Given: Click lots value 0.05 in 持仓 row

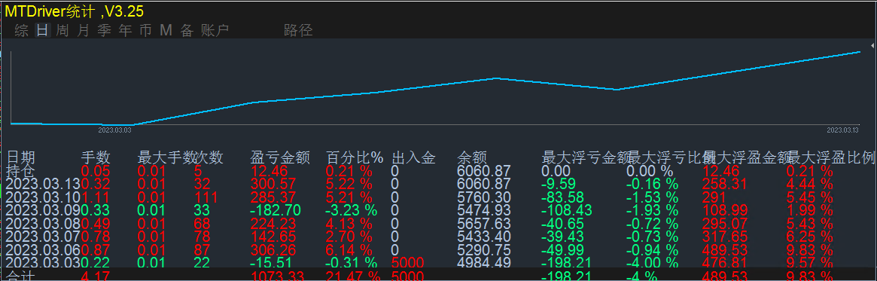Looking at the screenshot, I should pos(96,171).
